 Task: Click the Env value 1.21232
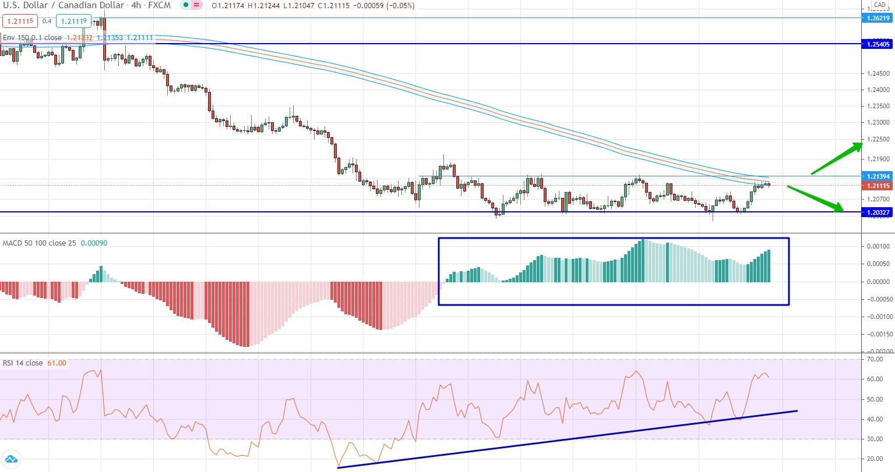click(80, 38)
